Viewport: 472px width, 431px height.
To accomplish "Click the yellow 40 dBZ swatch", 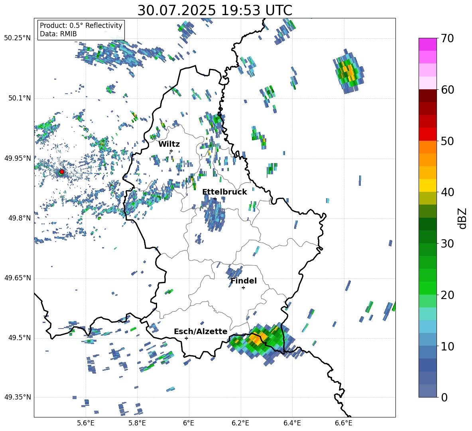I will click(x=427, y=185).
